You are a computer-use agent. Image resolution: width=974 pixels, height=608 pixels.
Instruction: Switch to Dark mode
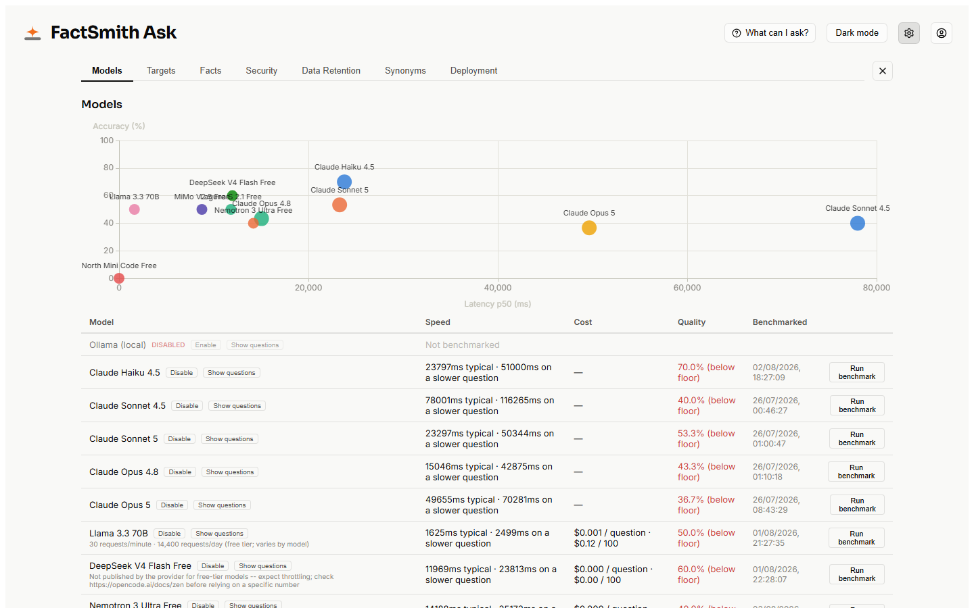point(857,33)
